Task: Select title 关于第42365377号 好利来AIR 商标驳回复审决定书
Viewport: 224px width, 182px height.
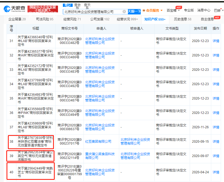Action: [36, 55]
